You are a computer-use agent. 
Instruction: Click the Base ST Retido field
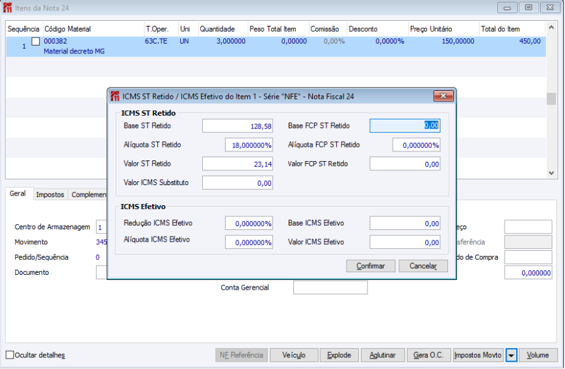pos(237,126)
